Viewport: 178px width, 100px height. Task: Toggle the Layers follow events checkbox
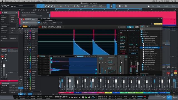click(17, 24)
